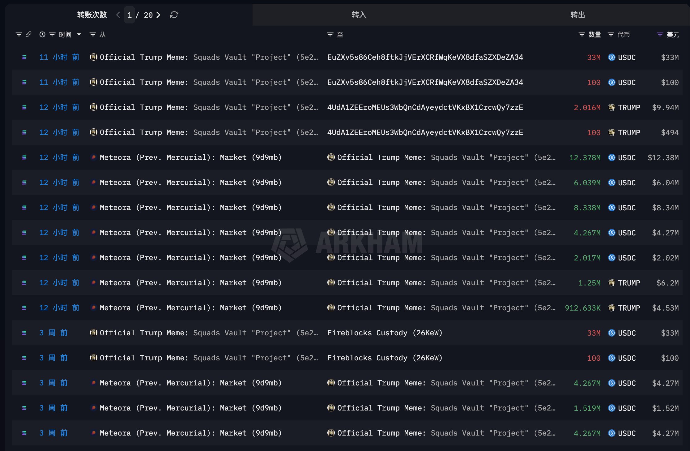
Task: Select the 转账次数 tab
Action: click(x=92, y=15)
